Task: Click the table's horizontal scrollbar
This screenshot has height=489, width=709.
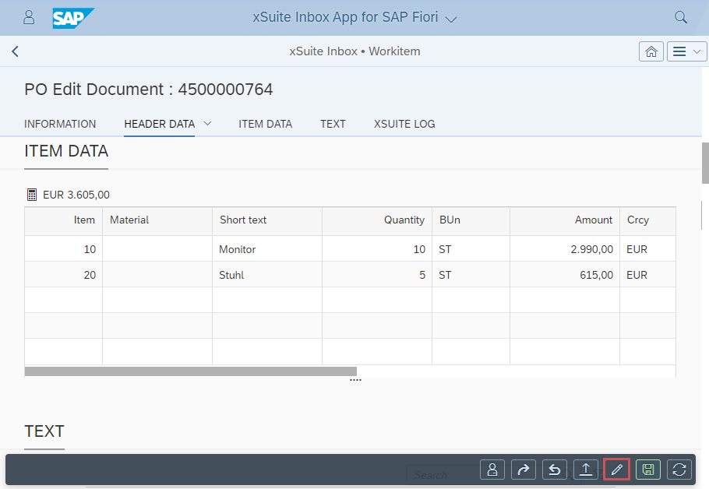Action: click(190, 371)
